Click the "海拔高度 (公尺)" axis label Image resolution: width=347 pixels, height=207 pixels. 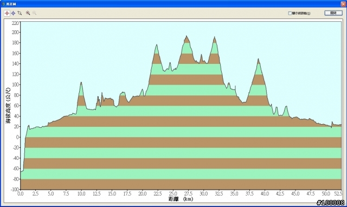click(x=8, y=106)
